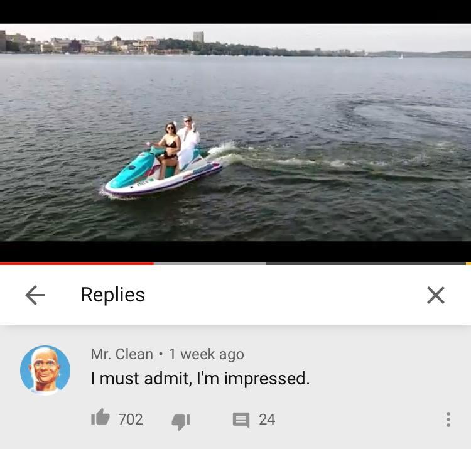471x449 pixels.
Task: Seek to the dark unbuffered progress section
Action: tap(366, 264)
